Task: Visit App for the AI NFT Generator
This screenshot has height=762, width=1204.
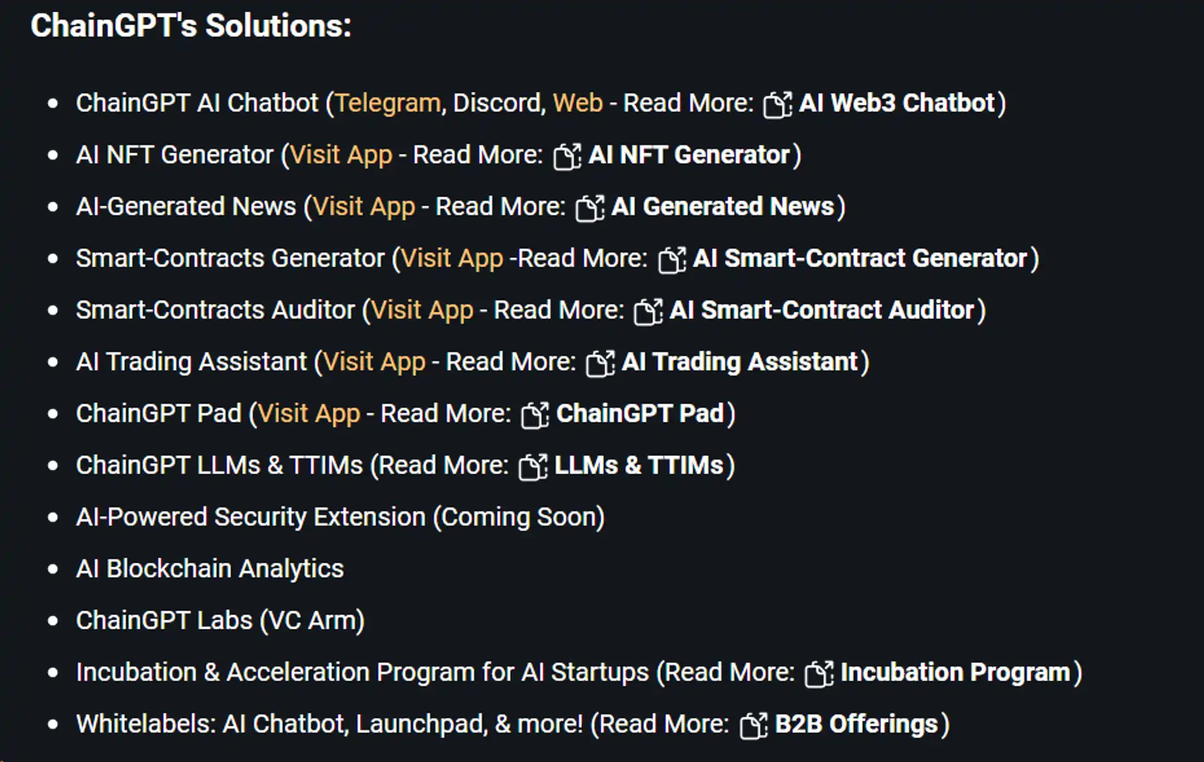Action: [x=340, y=155]
